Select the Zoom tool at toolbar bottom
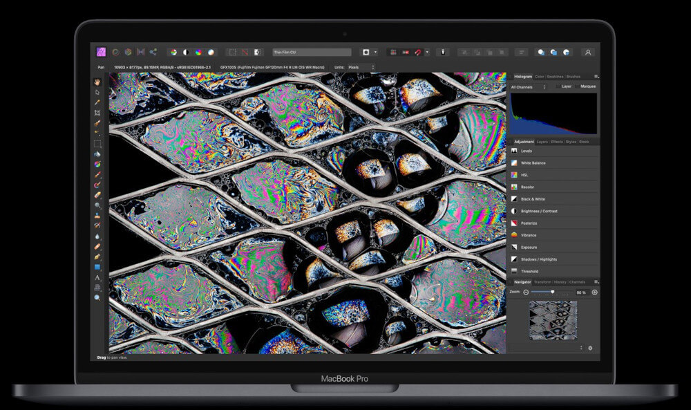The image size is (691, 410). point(97,297)
